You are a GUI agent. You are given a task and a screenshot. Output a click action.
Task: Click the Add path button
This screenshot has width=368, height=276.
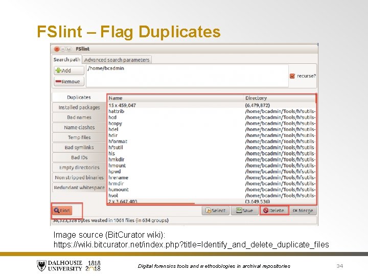pyautogui.click(x=69, y=71)
